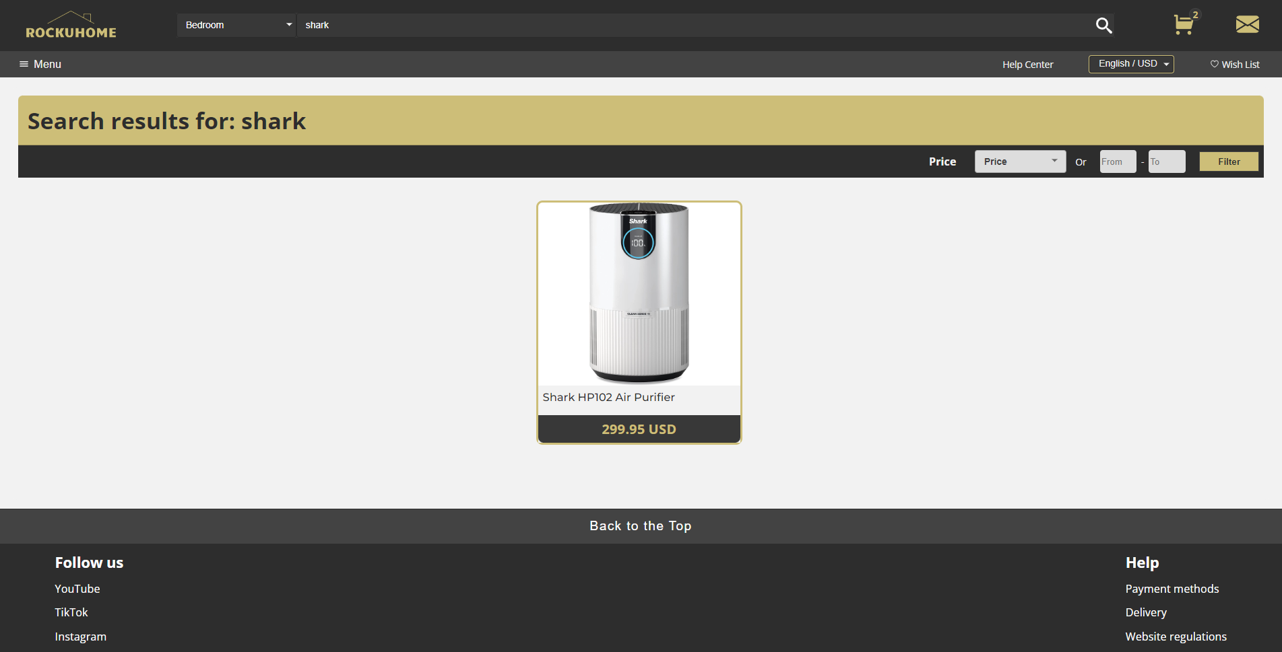The width and height of the screenshot is (1282, 652).
Task: View Payment methods
Action: point(1172,588)
